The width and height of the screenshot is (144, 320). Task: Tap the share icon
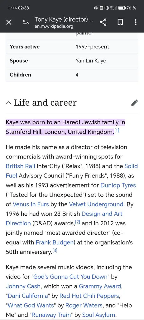[103, 22]
